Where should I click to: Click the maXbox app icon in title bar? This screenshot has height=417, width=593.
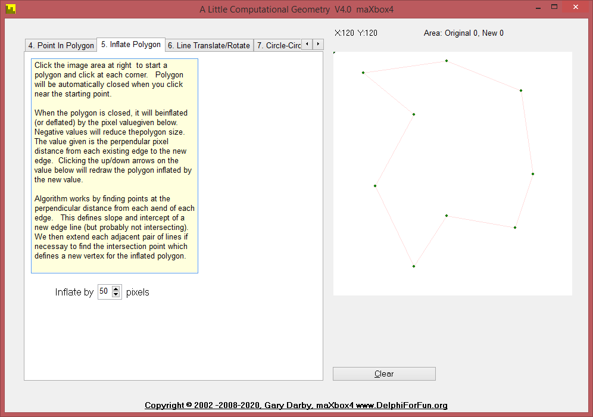pyautogui.click(x=10, y=9)
